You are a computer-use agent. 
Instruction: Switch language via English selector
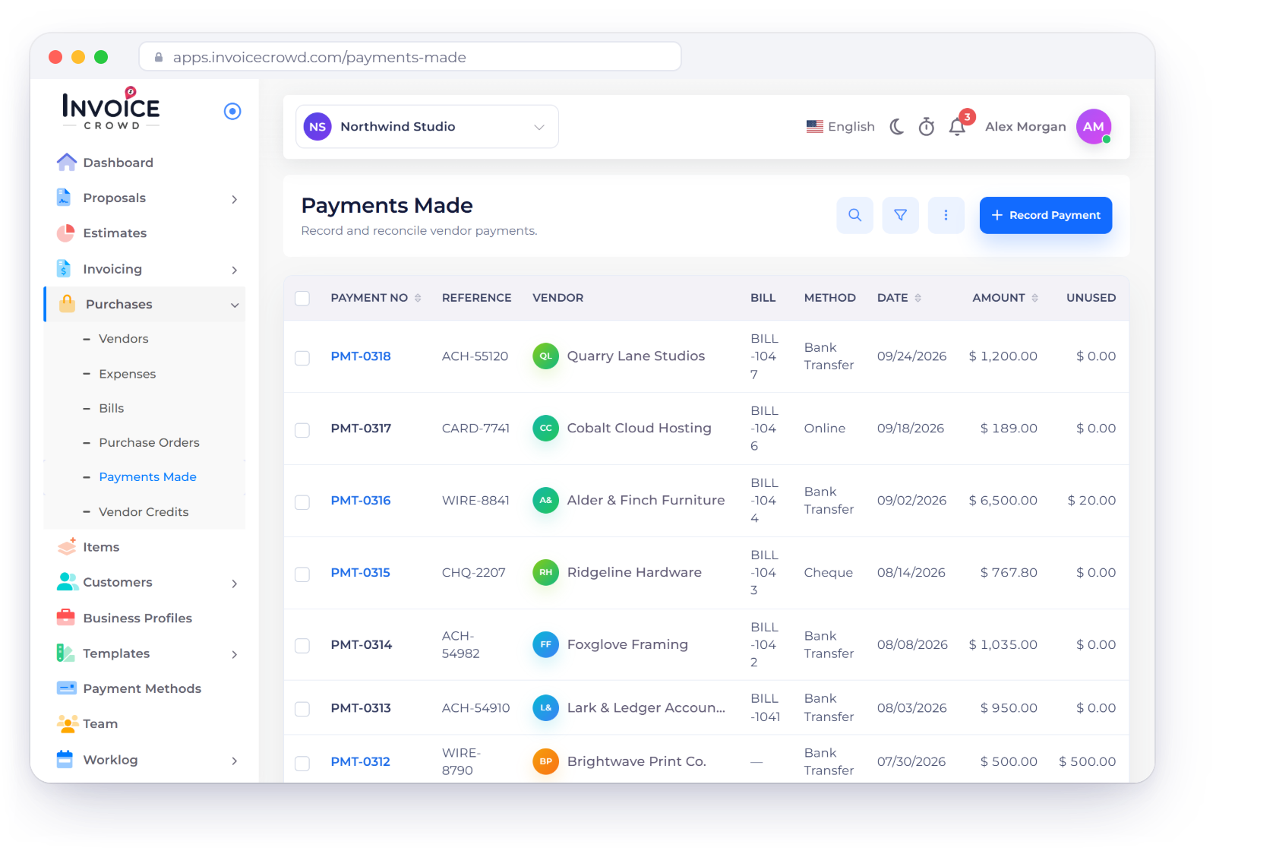[x=841, y=126]
